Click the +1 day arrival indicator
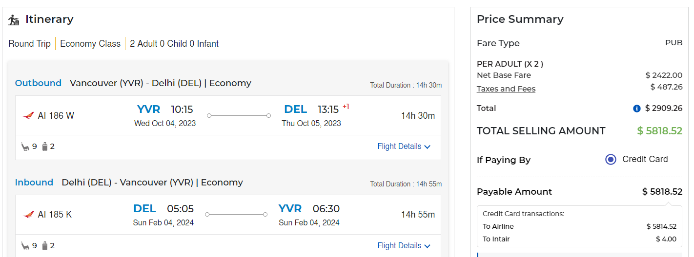 pyautogui.click(x=346, y=106)
